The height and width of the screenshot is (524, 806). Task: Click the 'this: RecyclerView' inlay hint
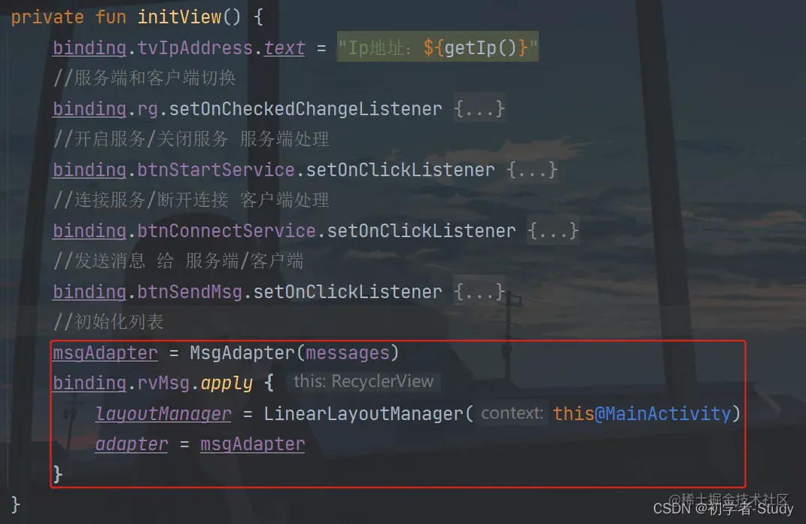point(363,382)
